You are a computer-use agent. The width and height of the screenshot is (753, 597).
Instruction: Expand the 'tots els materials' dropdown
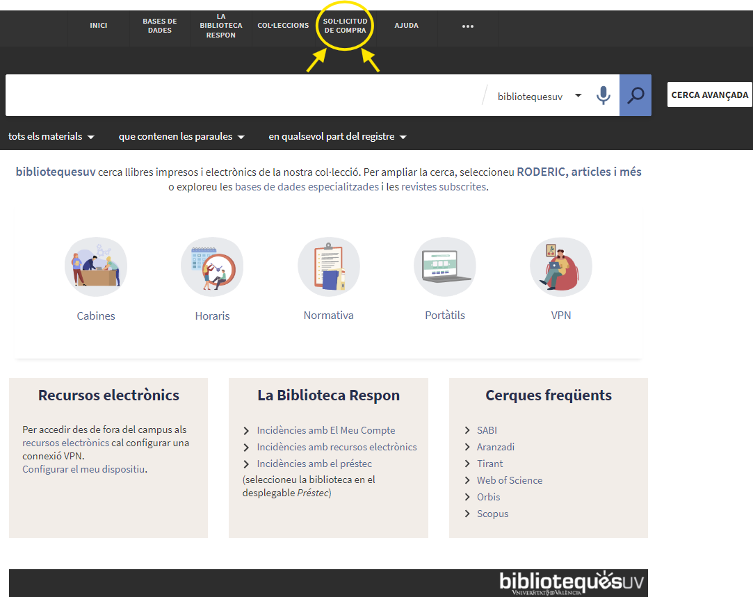(x=51, y=137)
